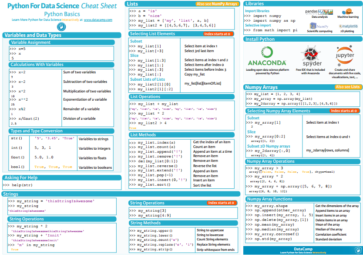
Task: Click the Numpy Array Functions header
Action: (x=270, y=199)
